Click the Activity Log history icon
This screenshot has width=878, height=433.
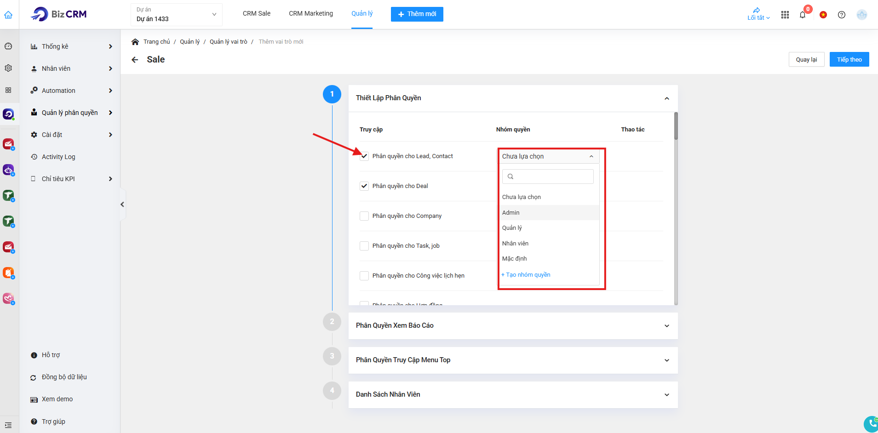[x=34, y=157]
